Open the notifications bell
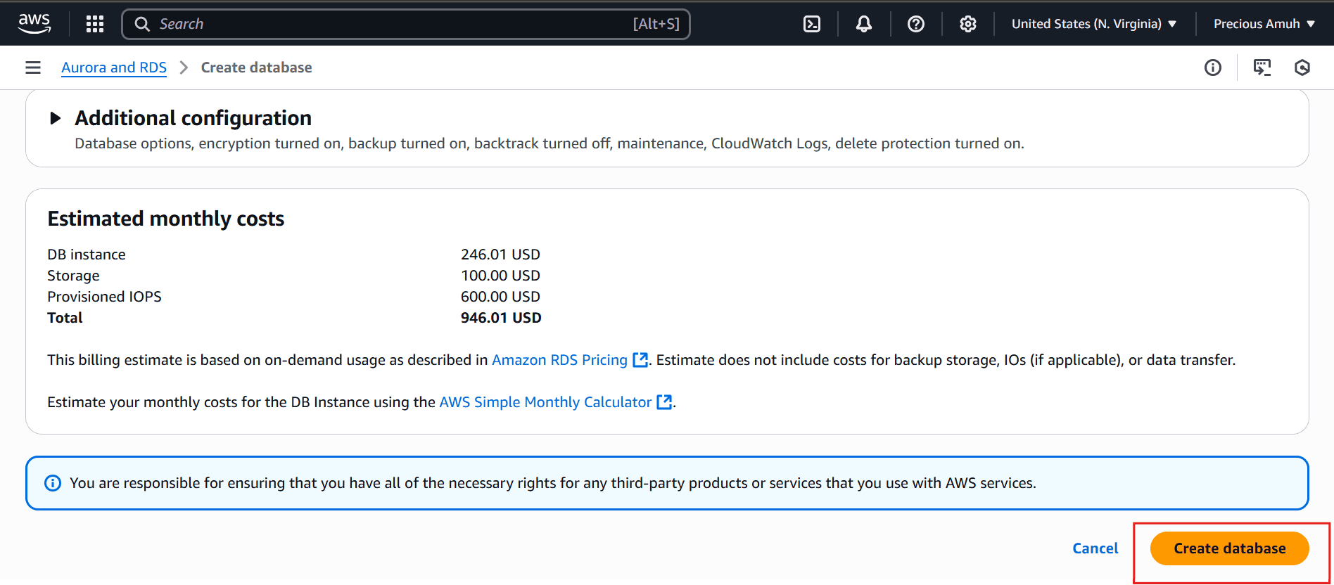The height and width of the screenshot is (585, 1334). [864, 24]
